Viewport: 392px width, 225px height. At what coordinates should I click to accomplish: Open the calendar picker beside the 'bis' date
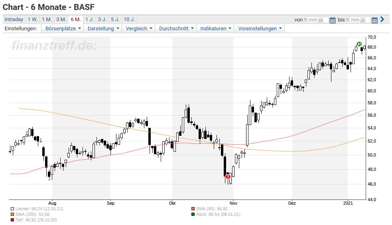pos(374,20)
